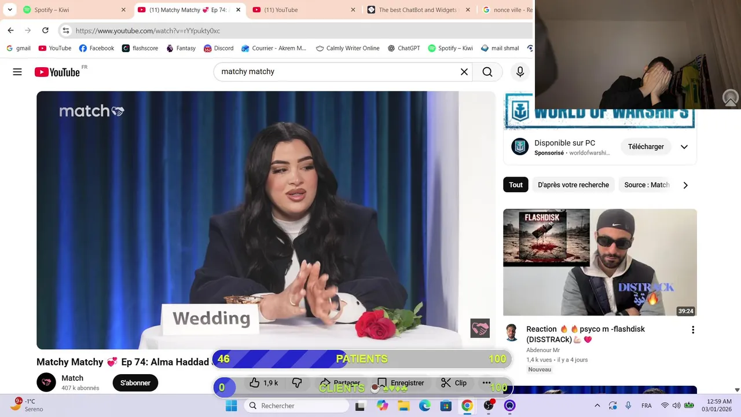
Task: Show more filter chips with right arrow
Action: pyautogui.click(x=685, y=185)
